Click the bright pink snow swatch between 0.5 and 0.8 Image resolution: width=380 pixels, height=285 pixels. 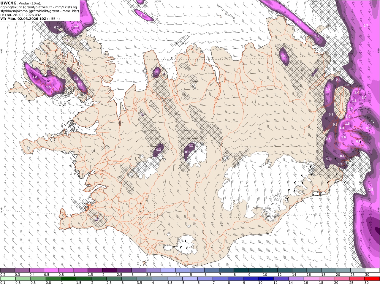pyautogui.click(x=51, y=270)
